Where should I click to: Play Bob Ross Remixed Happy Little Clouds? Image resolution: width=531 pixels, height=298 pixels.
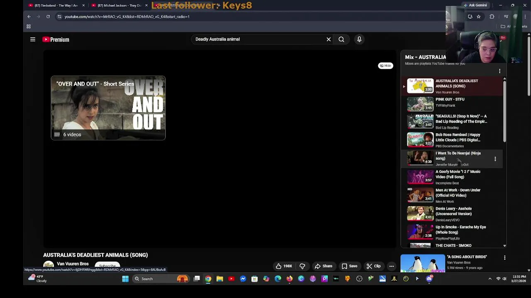point(452,140)
